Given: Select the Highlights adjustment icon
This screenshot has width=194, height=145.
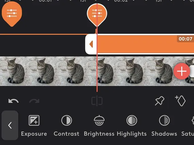Looking at the screenshot, I should coord(132,120).
